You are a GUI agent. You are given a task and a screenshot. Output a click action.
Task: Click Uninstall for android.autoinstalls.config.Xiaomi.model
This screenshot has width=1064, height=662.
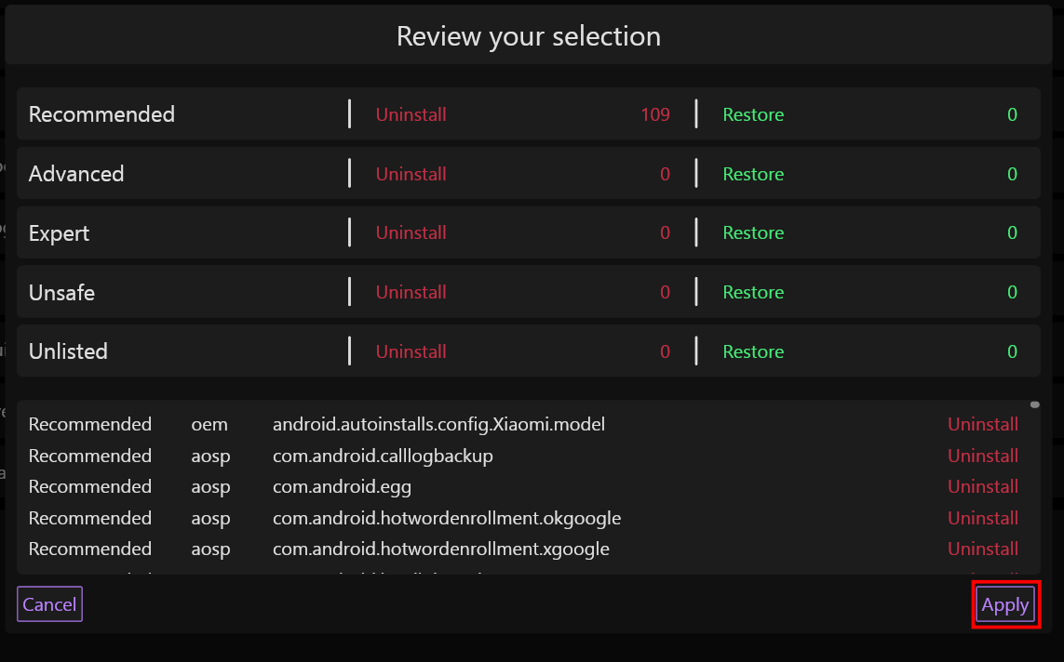983,424
